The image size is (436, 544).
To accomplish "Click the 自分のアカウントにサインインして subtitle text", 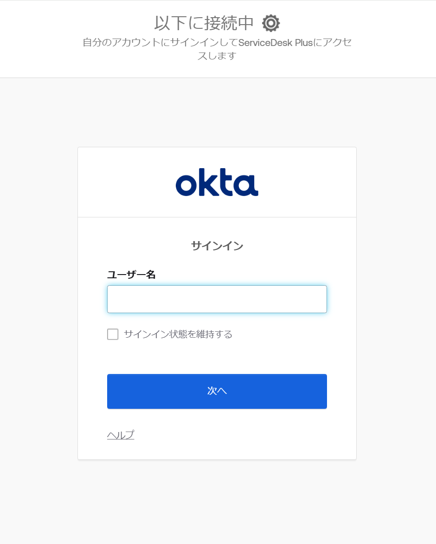I will point(160,43).
